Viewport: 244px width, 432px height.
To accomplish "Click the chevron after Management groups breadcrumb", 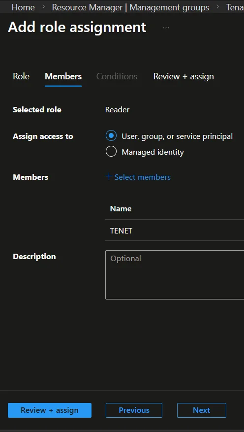I will (x=218, y=7).
